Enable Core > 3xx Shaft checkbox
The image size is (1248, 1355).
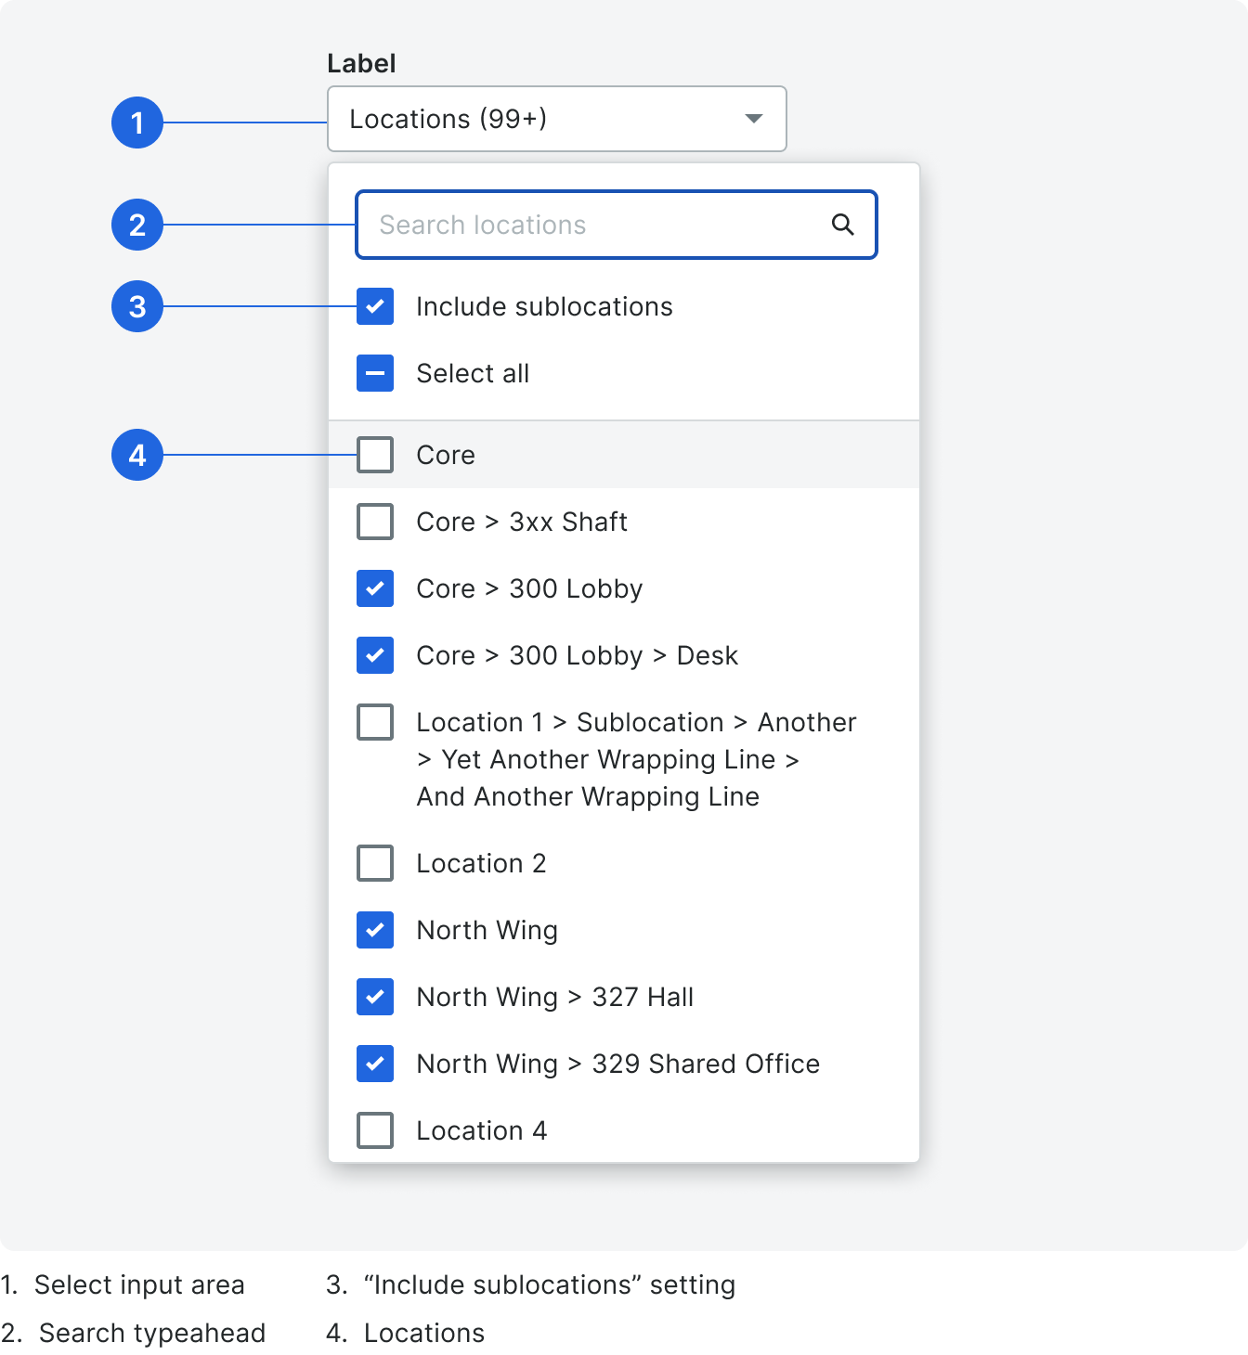pyautogui.click(x=375, y=522)
